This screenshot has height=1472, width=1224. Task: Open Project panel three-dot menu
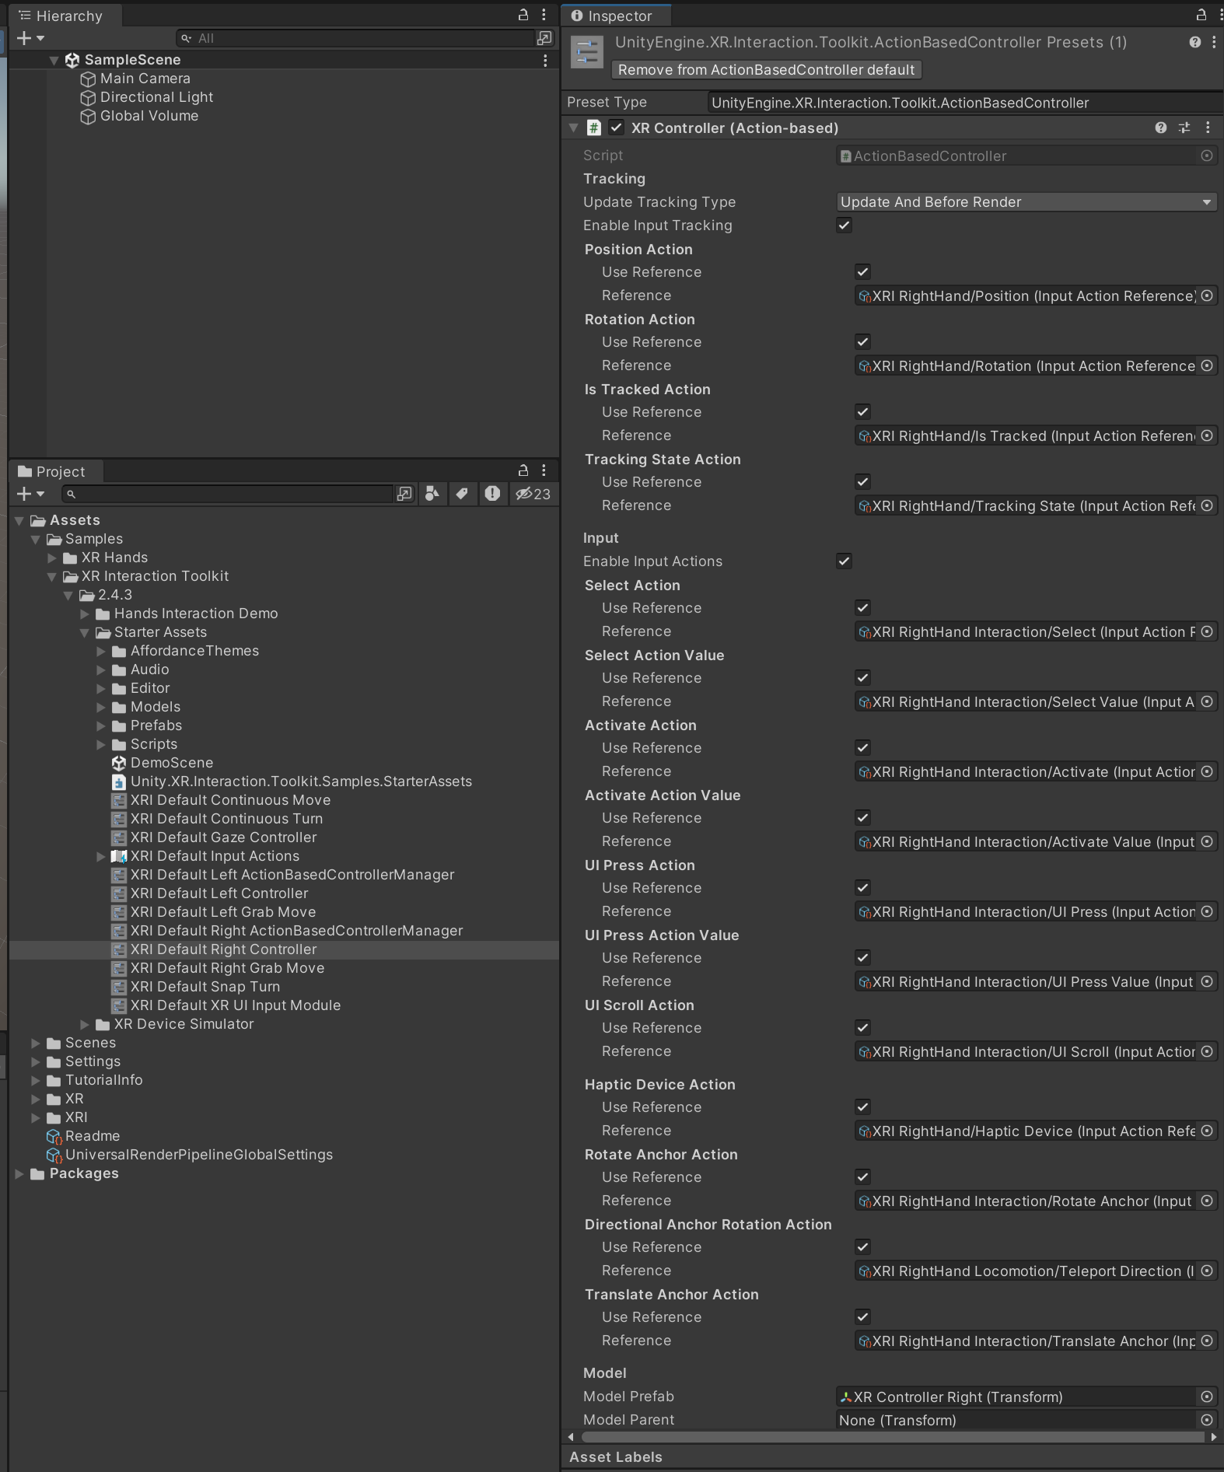coord(544,470)
